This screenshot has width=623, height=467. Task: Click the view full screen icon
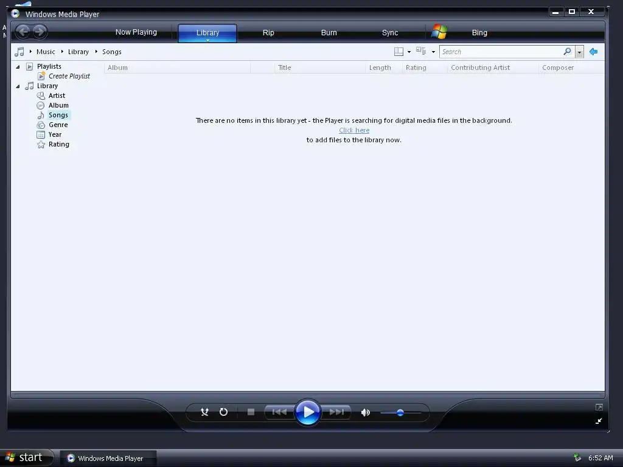(x=599, y=407)
